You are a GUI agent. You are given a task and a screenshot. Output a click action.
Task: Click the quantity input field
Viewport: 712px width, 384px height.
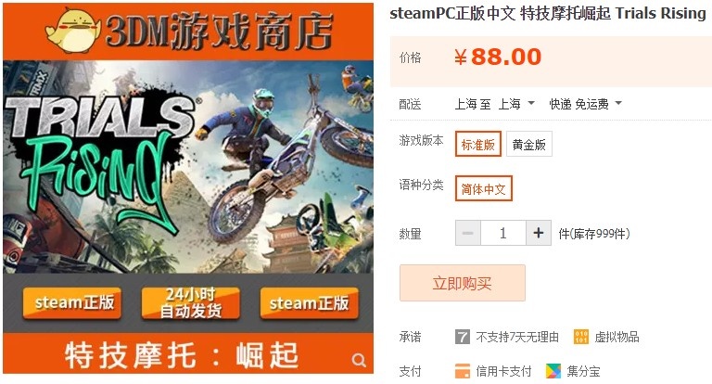[503, 233]
